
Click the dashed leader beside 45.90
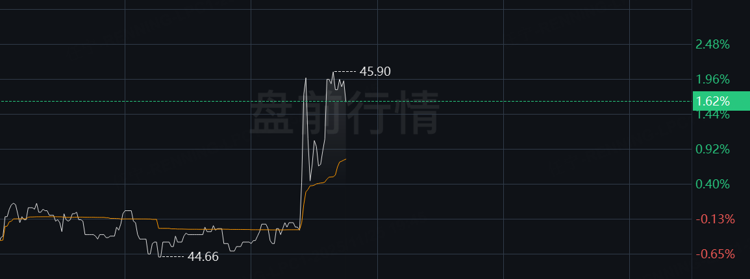pyautogui.click(x=345, y=72)
